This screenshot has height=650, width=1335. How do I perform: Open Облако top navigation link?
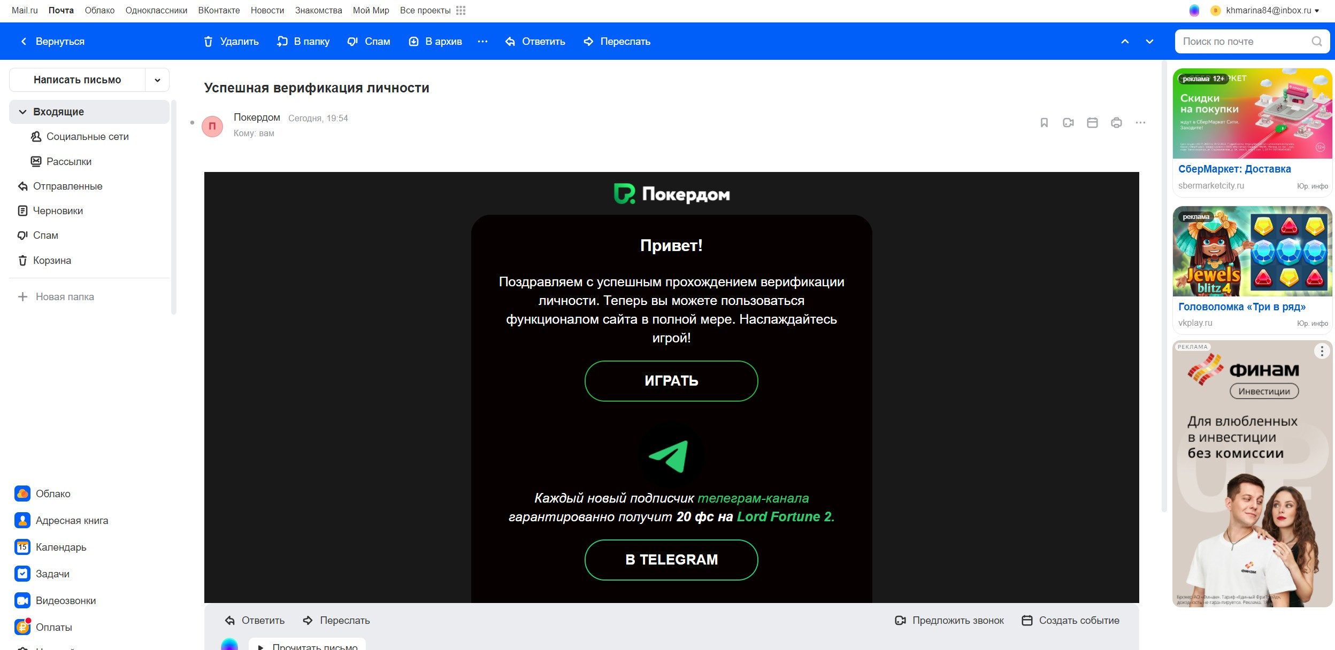coord(99,10)
